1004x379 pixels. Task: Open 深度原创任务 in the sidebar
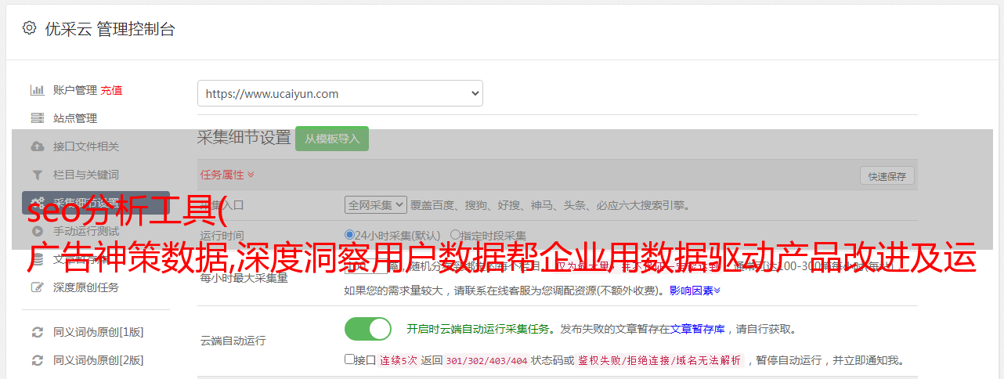click(x=86, y=287)
